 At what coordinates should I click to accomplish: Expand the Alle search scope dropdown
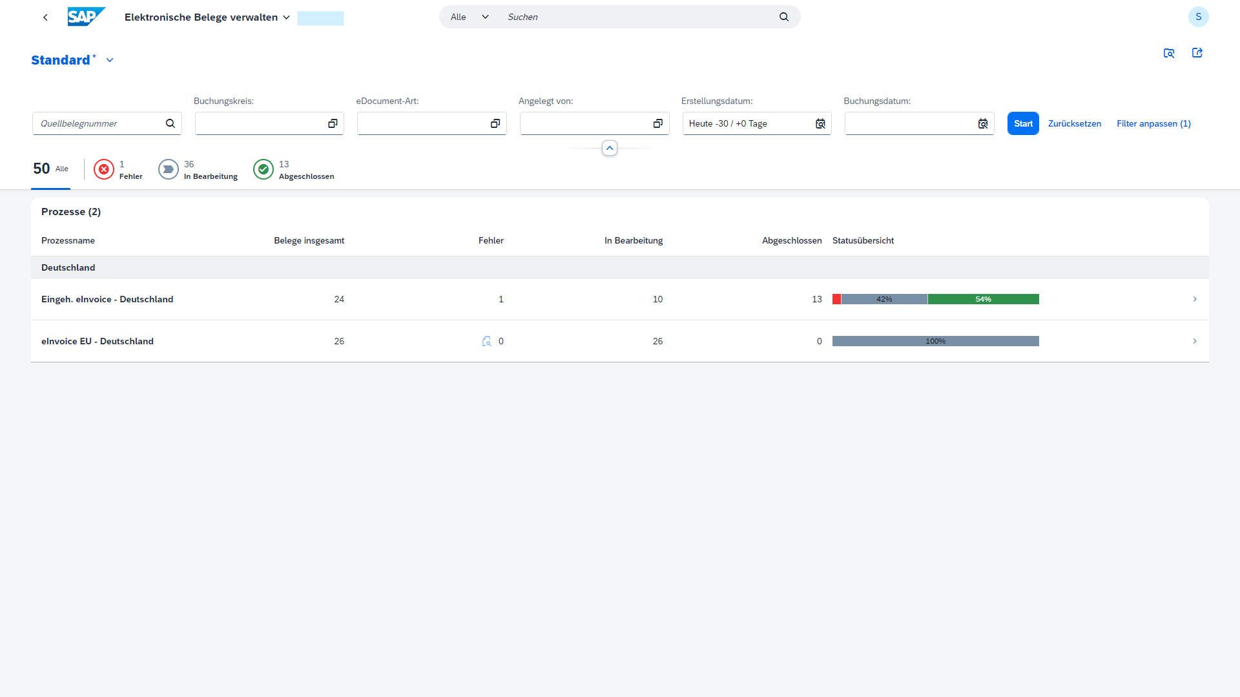(470, 17)
